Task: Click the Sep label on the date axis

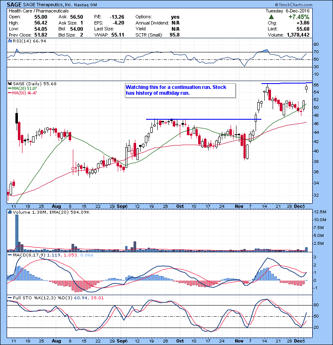Action: 121,206
